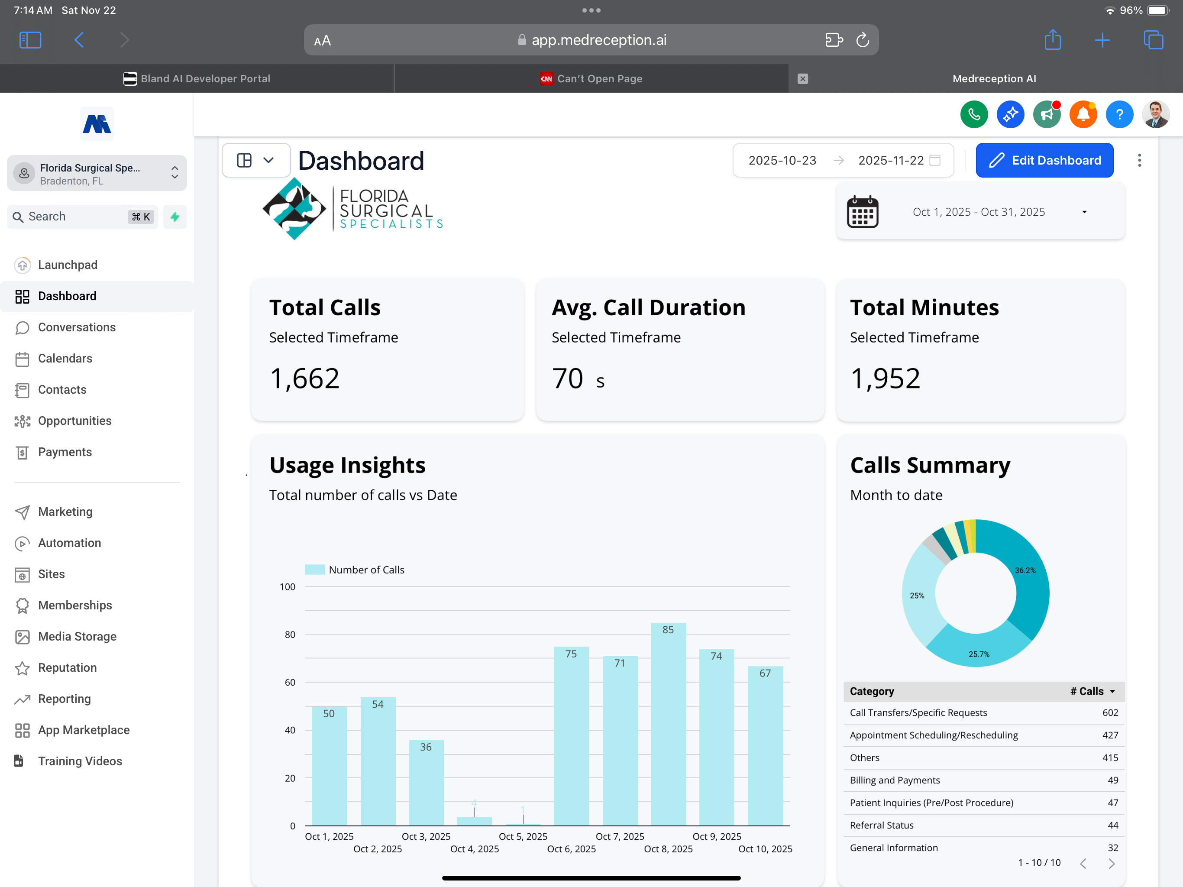Open Reporting from the sidebar
Viewport: 1183px width, 887px height.
(x=97, y=699)
